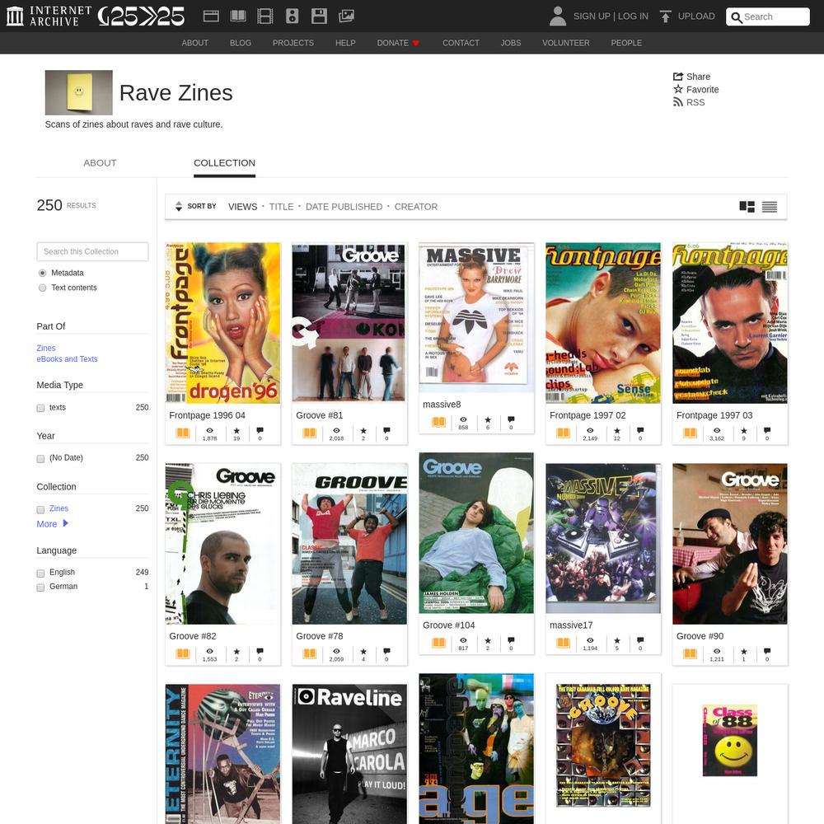Expand More collection filters
The width and height of the screenshot is (824, 824).
point(53,524)
